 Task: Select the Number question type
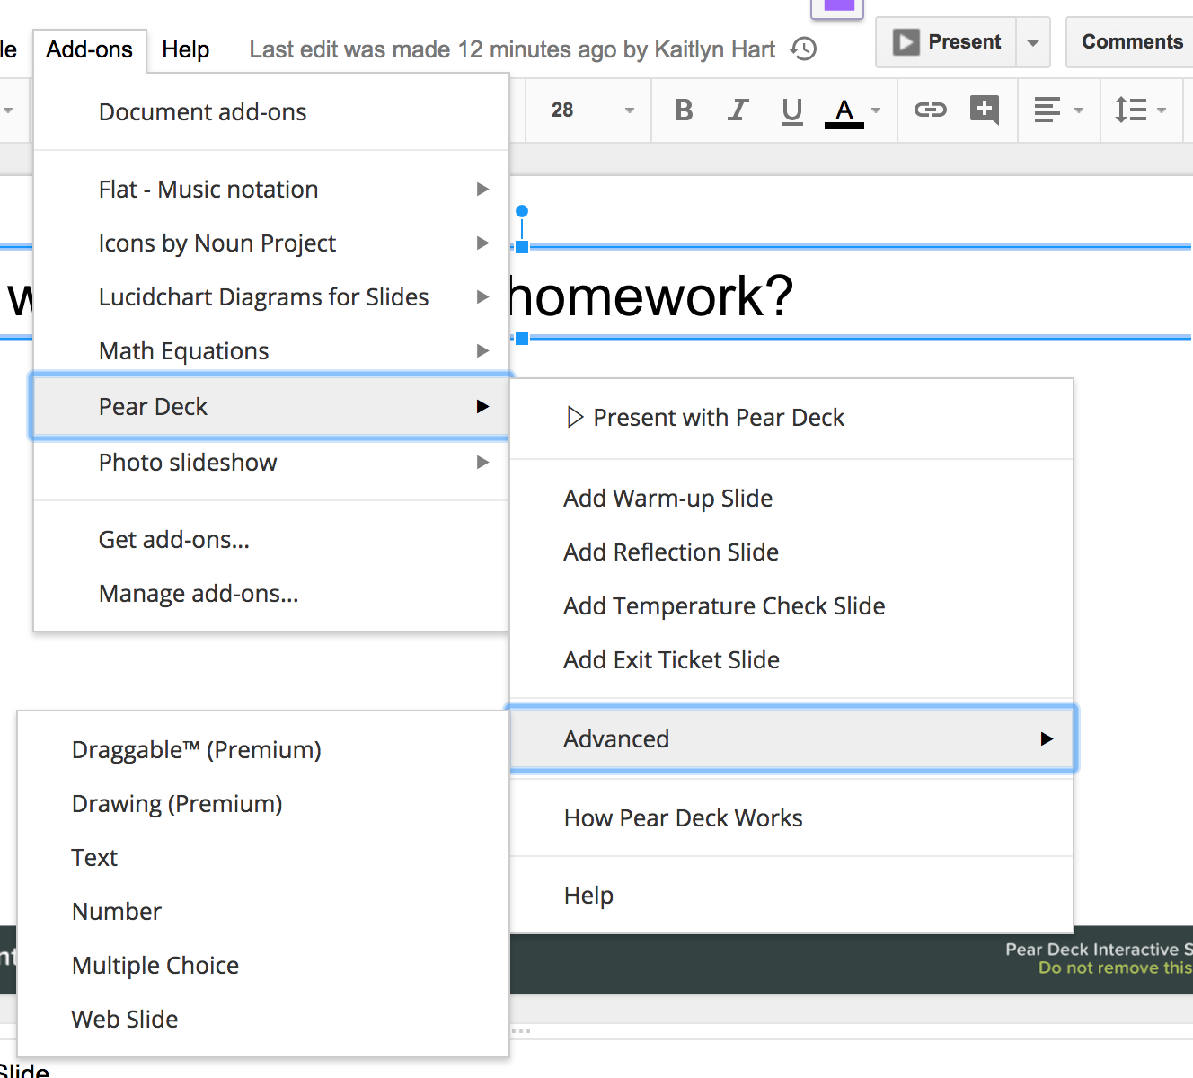pos(263,912)
